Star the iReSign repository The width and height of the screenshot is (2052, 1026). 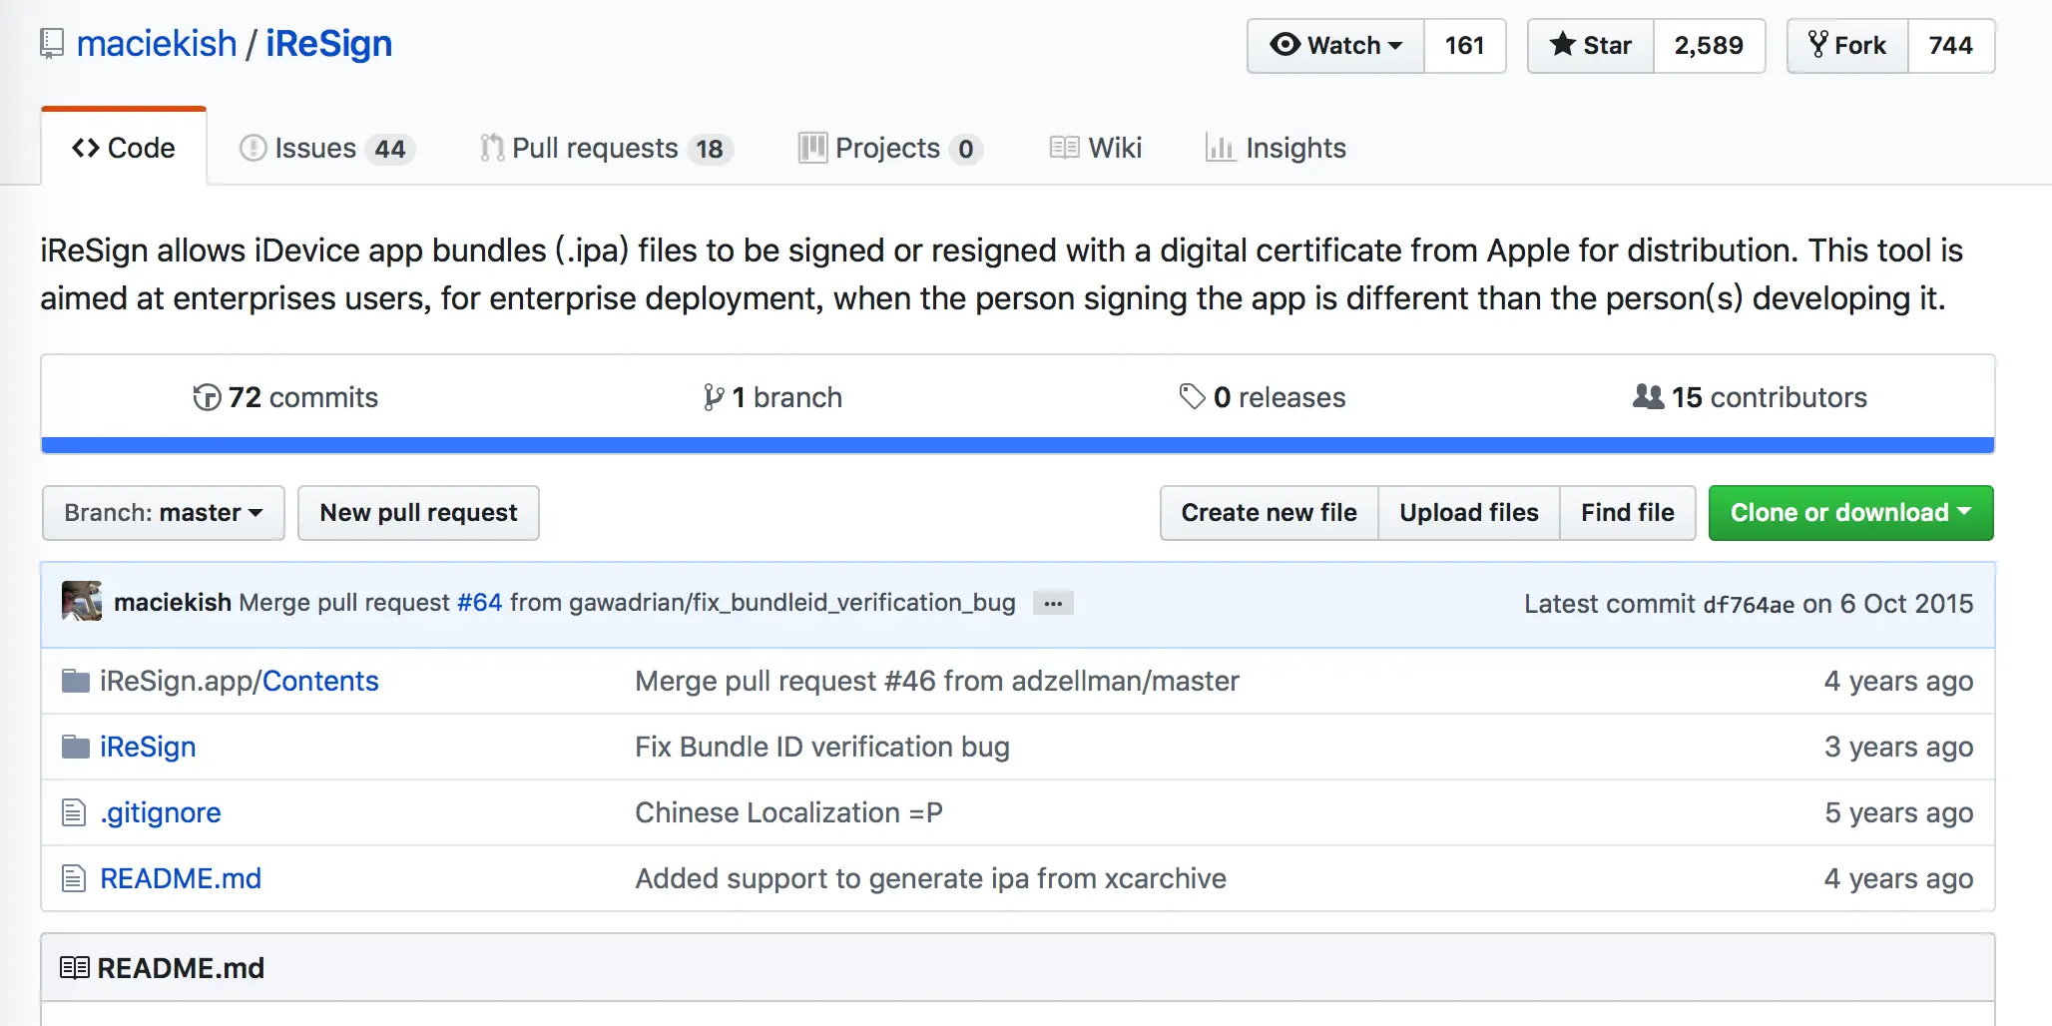point(1591,46)
